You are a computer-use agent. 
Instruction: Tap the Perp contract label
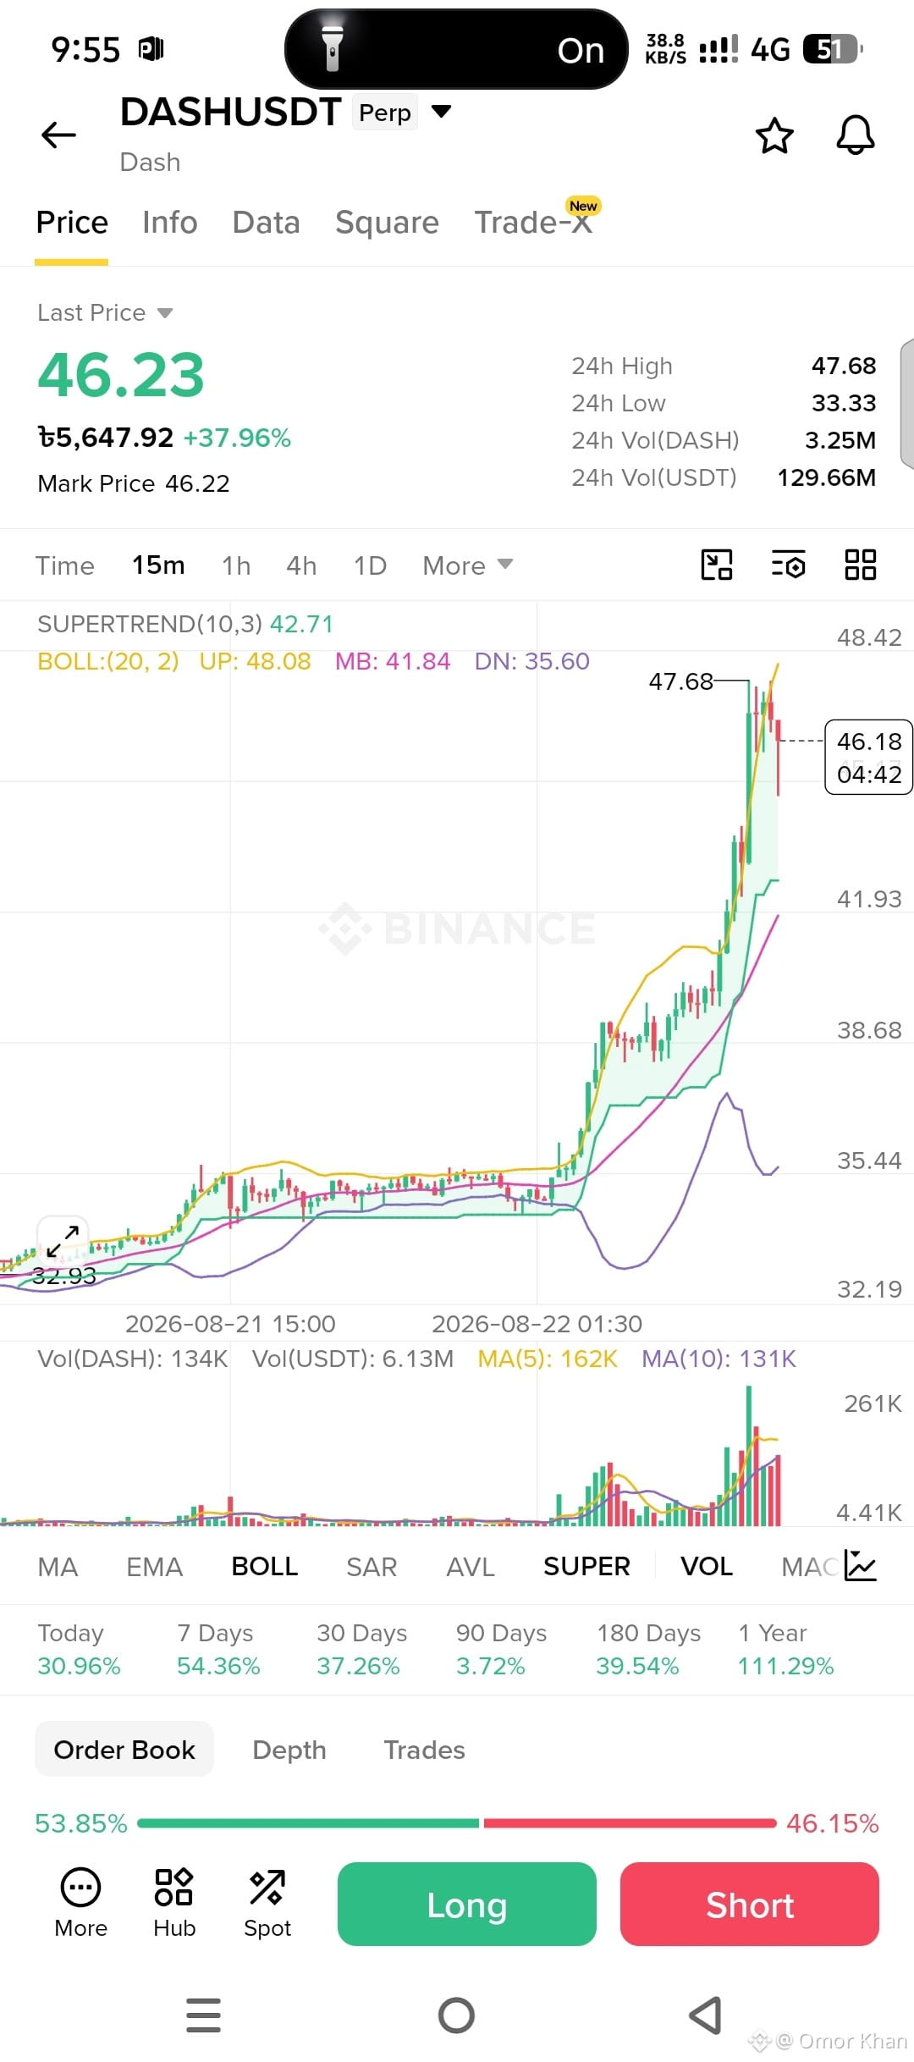385,113
